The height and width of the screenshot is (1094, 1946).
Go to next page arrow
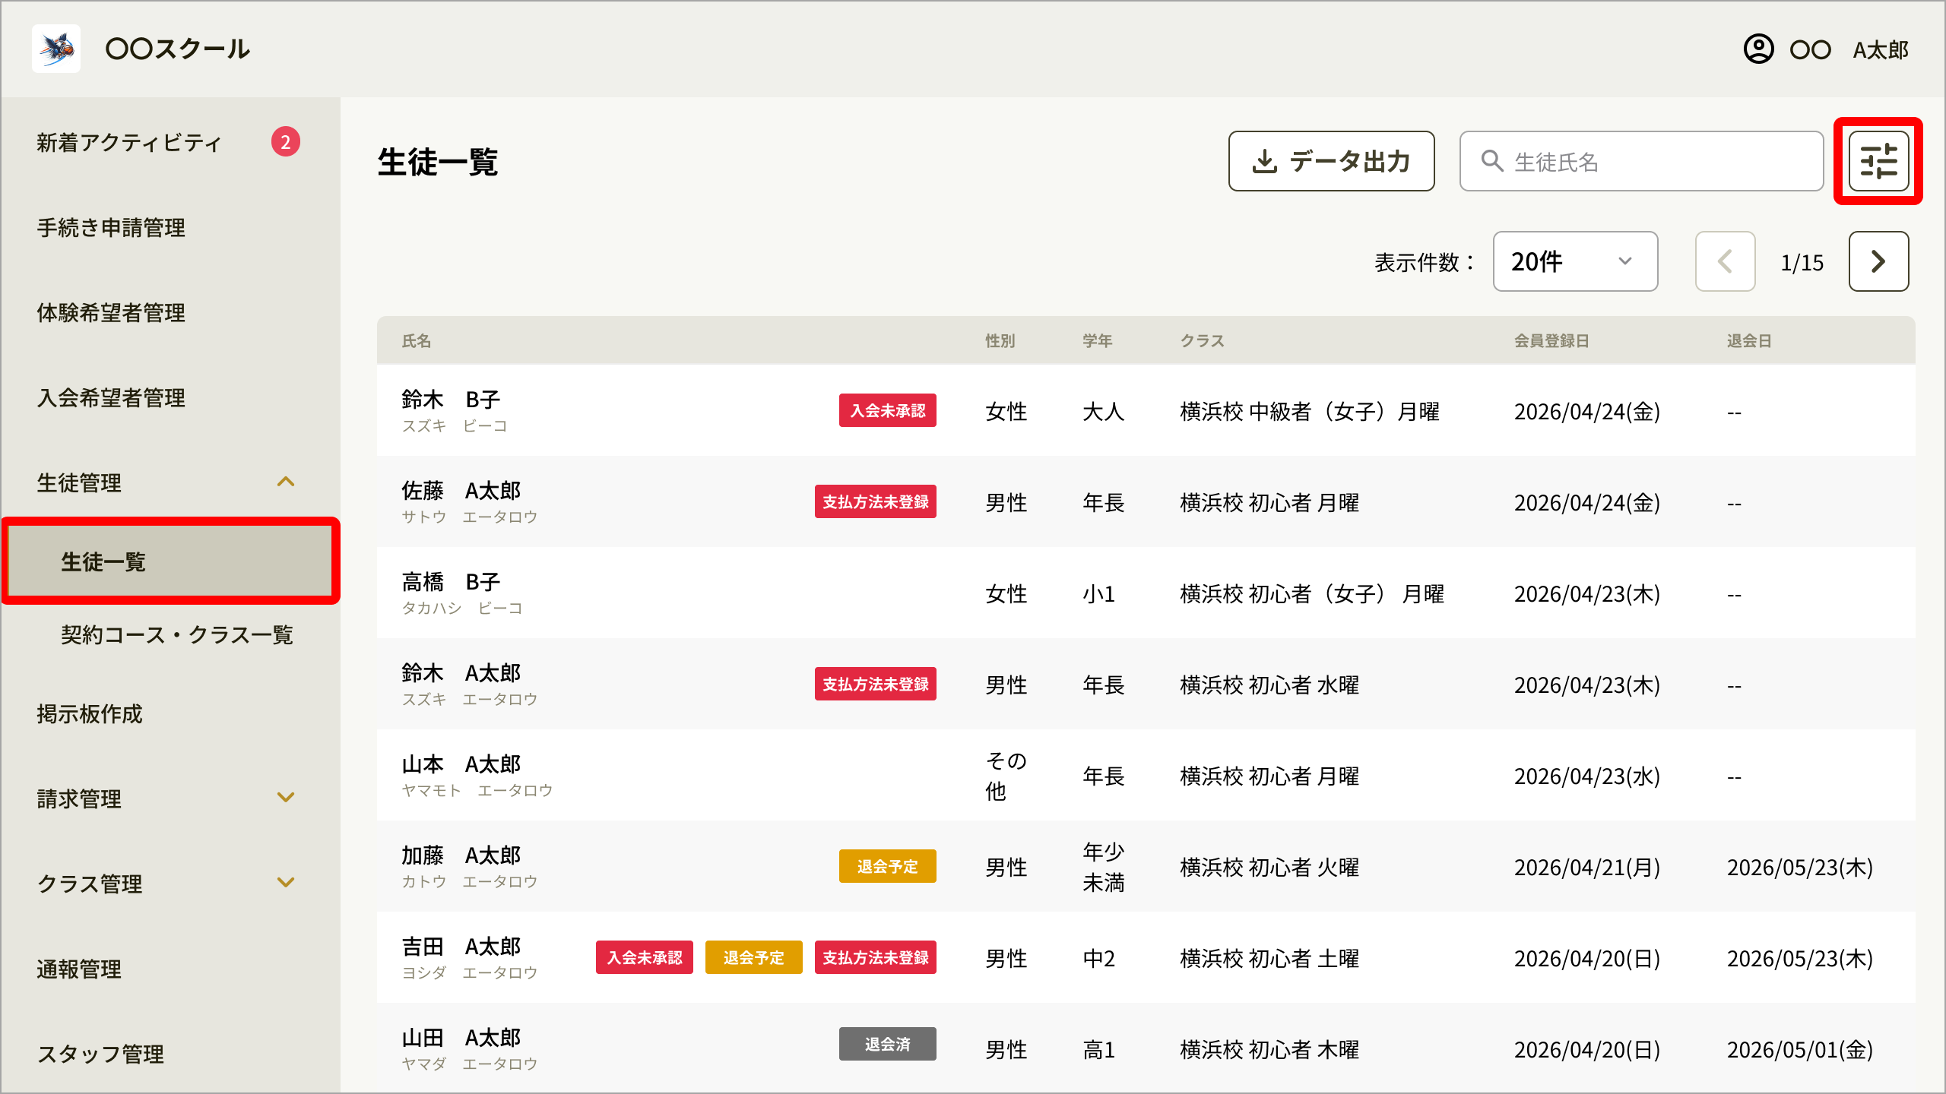click(x=1878, y=261)
